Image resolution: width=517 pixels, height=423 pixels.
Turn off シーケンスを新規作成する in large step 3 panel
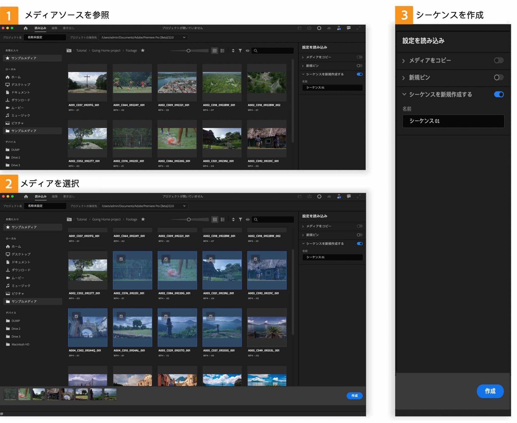(499, 95)
